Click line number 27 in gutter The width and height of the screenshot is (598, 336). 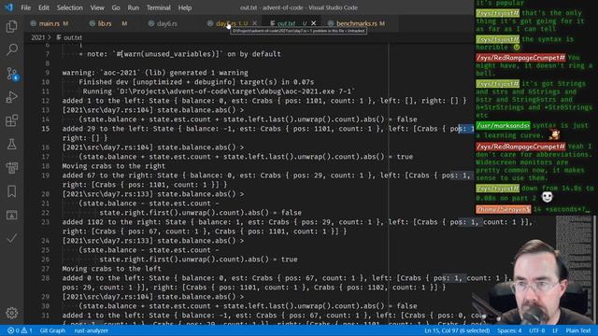coord(46,269)
